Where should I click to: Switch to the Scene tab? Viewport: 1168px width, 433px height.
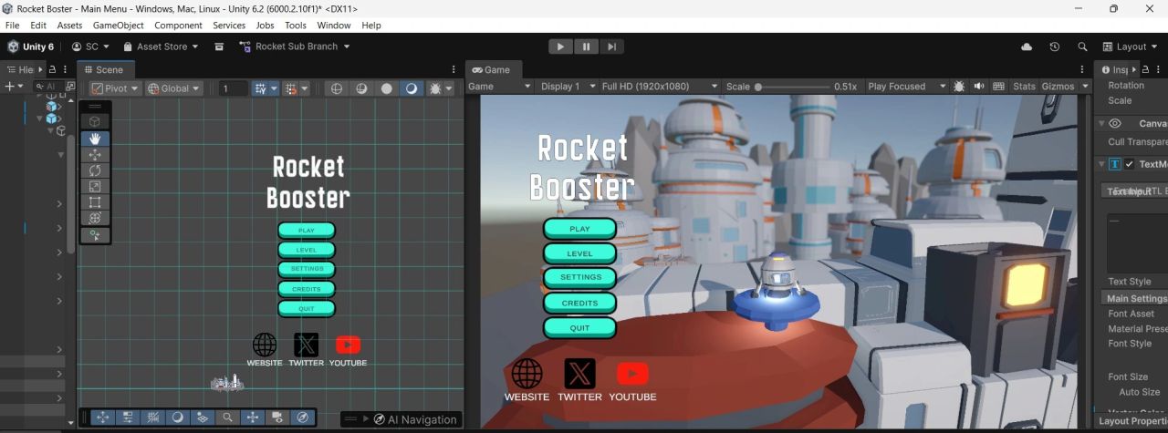point(106,69)
